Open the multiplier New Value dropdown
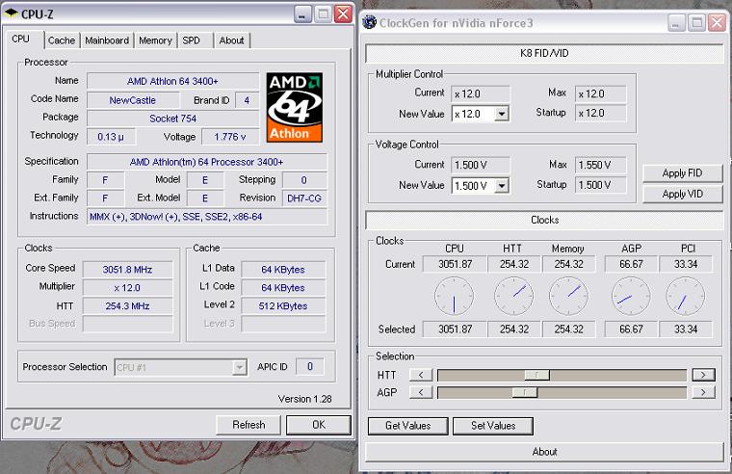This screenshot has height=474, width=732. pos(502,114)
